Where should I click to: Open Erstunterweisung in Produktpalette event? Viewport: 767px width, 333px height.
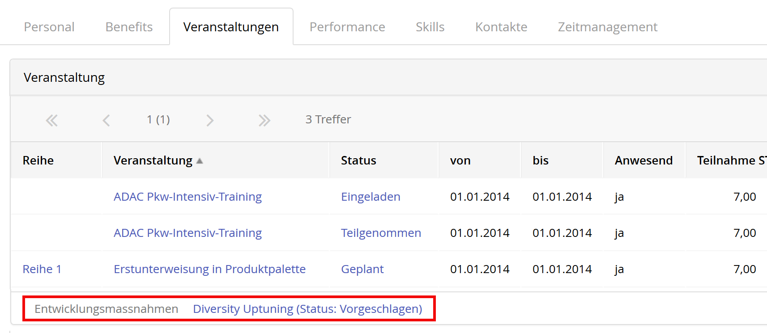(209, 269)
